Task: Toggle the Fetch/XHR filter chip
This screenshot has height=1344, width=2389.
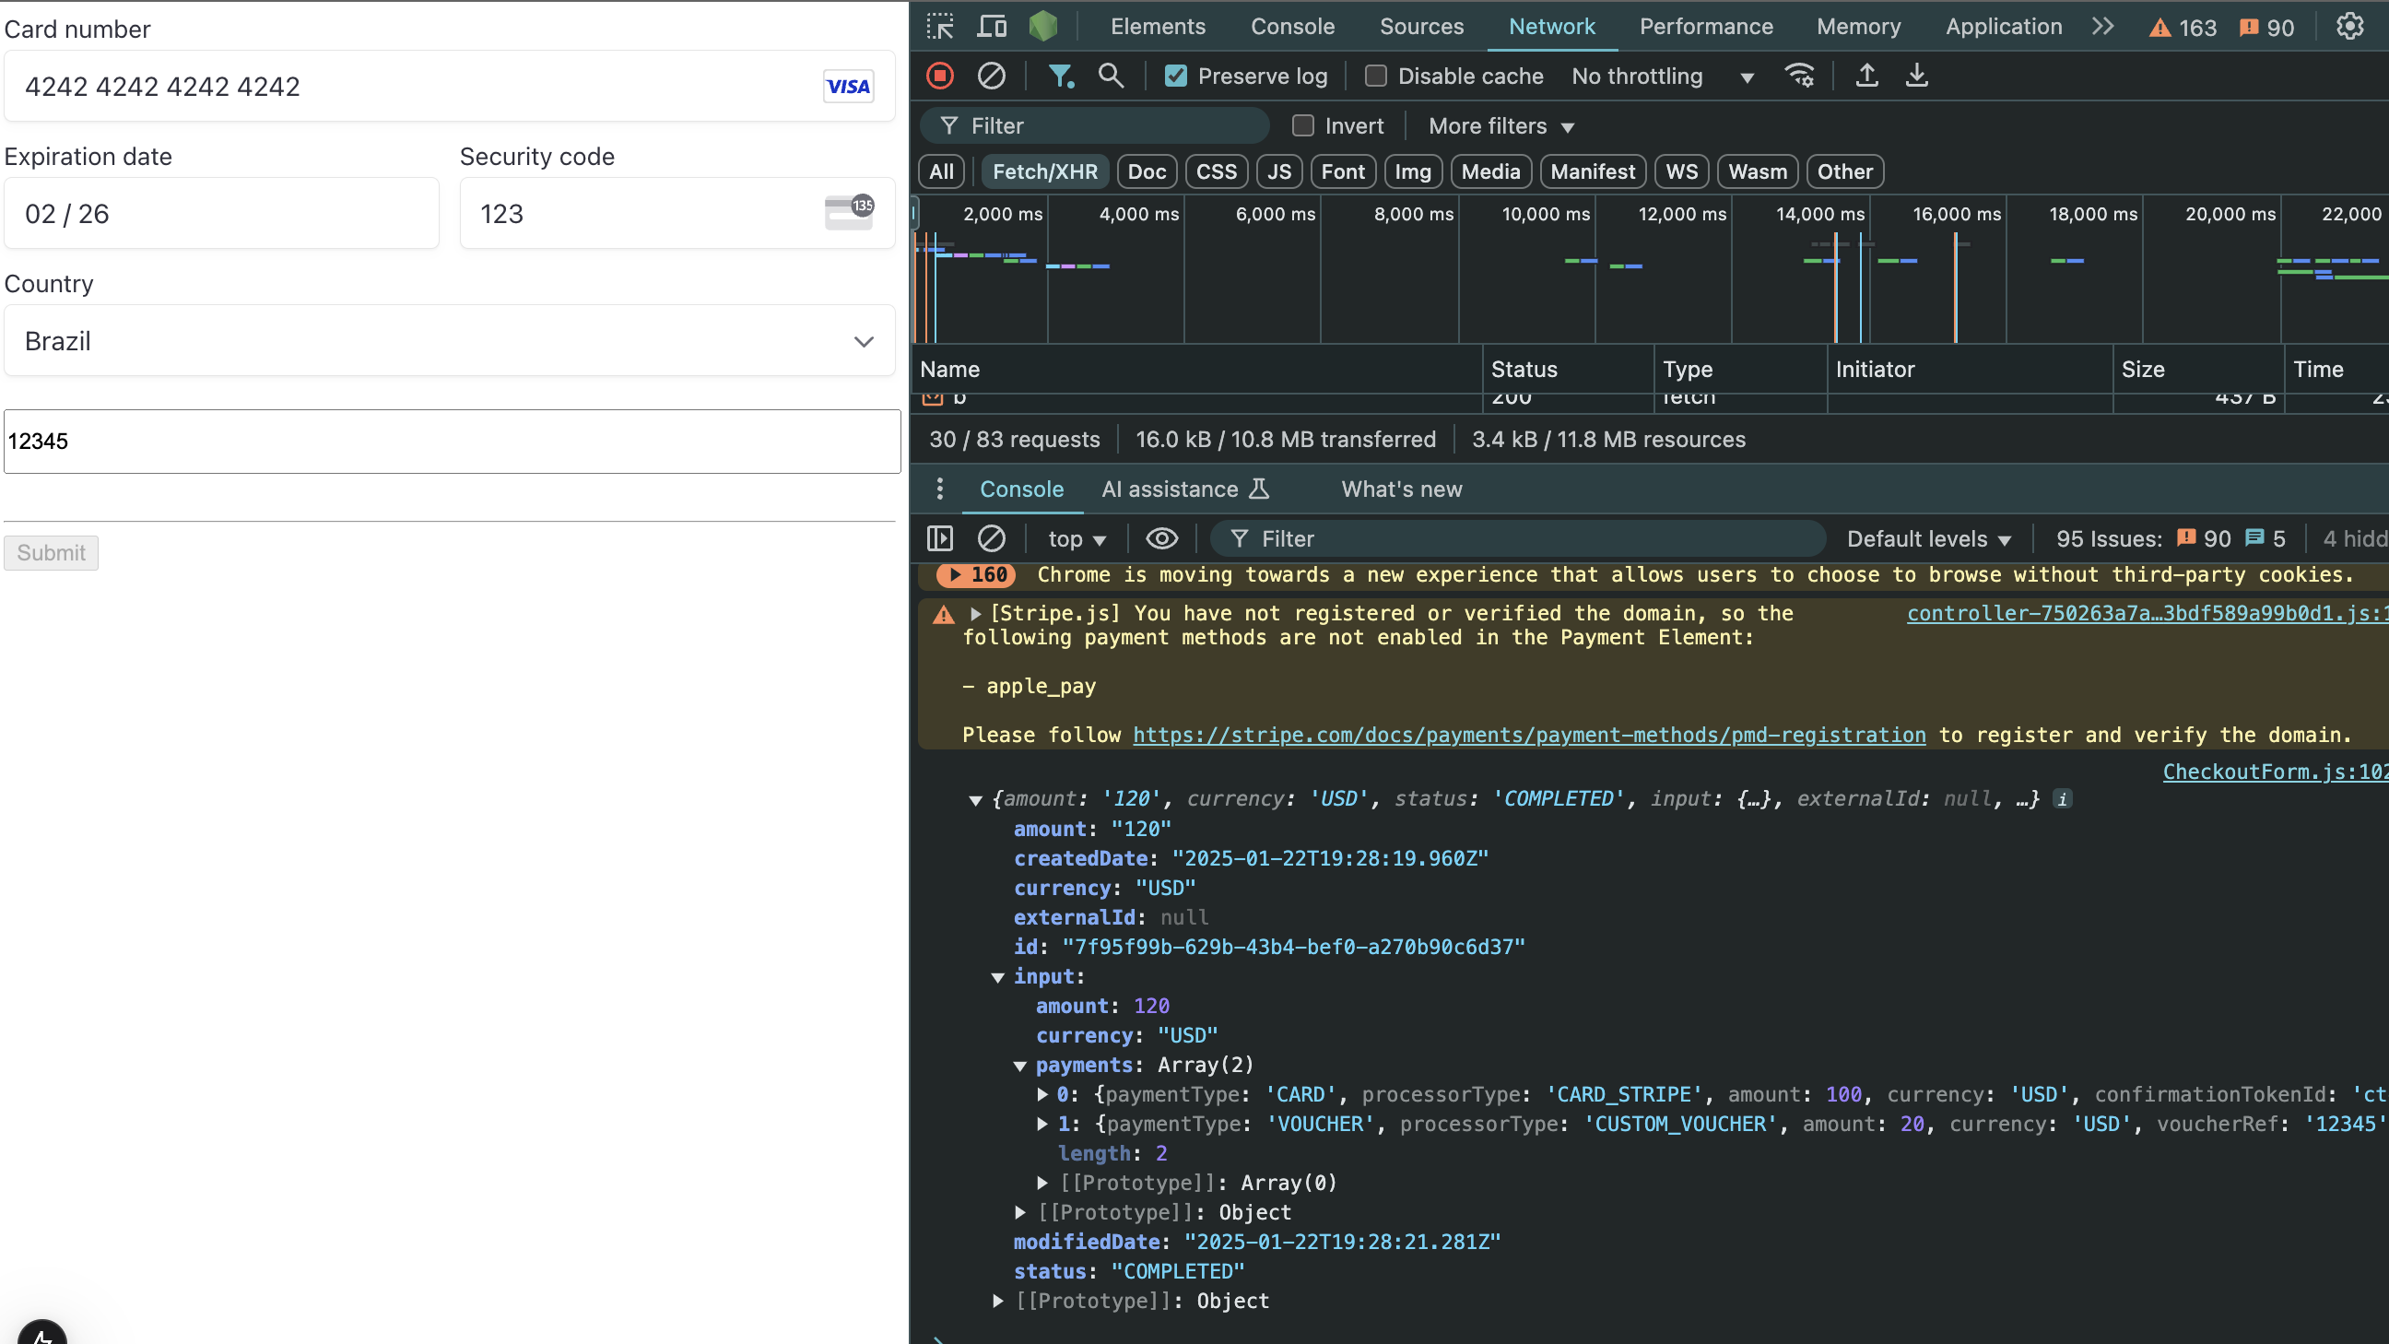Action: (1044, 171)
